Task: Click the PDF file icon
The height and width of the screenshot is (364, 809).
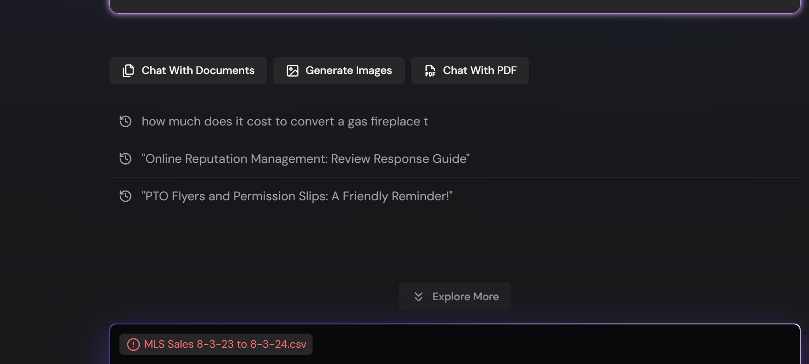Action: pyautogui.click(x=430, y=71)
